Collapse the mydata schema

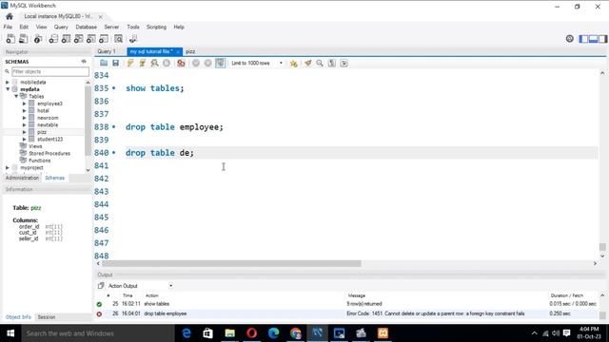point(8,89)
